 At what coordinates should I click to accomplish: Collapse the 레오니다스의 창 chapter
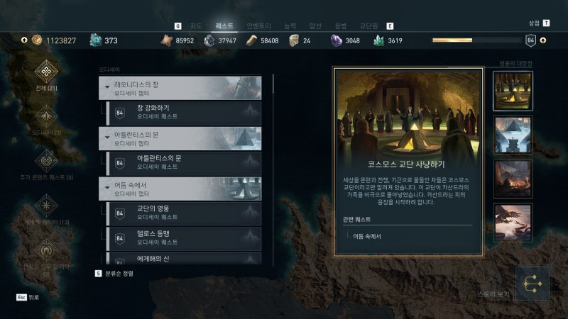(180, 88)
